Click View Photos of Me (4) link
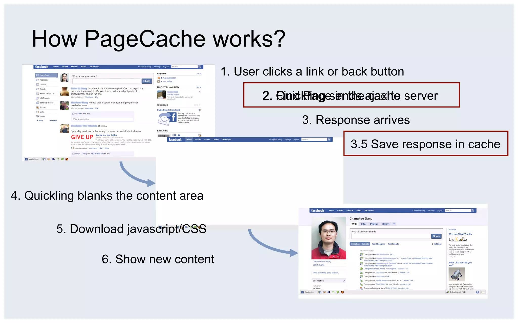The height and width of the screenshot is (323, 518). (x=322, y=262)
